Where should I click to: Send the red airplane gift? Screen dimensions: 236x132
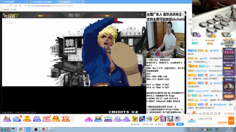point(149,119)
